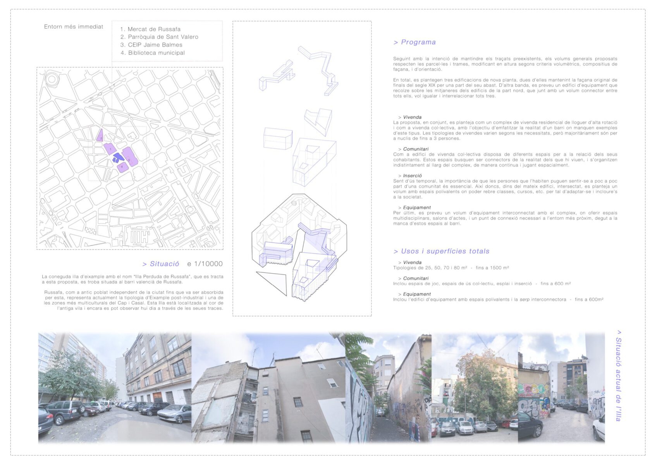
Task: Click the 'Tipologies de 25, 50, 70 i 80 m²' text
Action: click(430, 268)
